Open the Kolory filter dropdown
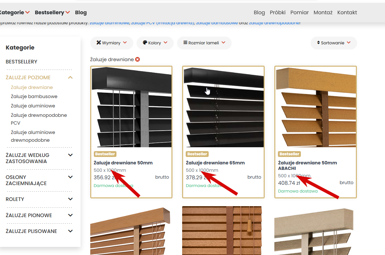Image resolution: width=385 pixels, height=255 pixels. point(155,43)
